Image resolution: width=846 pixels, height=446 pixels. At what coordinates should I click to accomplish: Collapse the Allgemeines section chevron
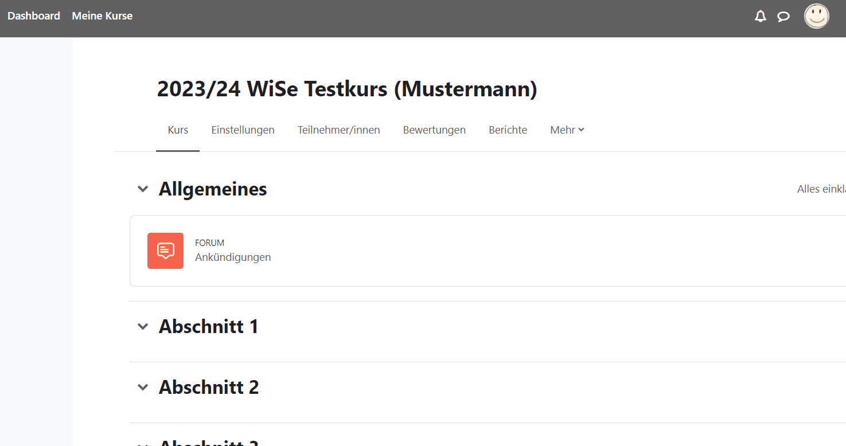[143, 189]
